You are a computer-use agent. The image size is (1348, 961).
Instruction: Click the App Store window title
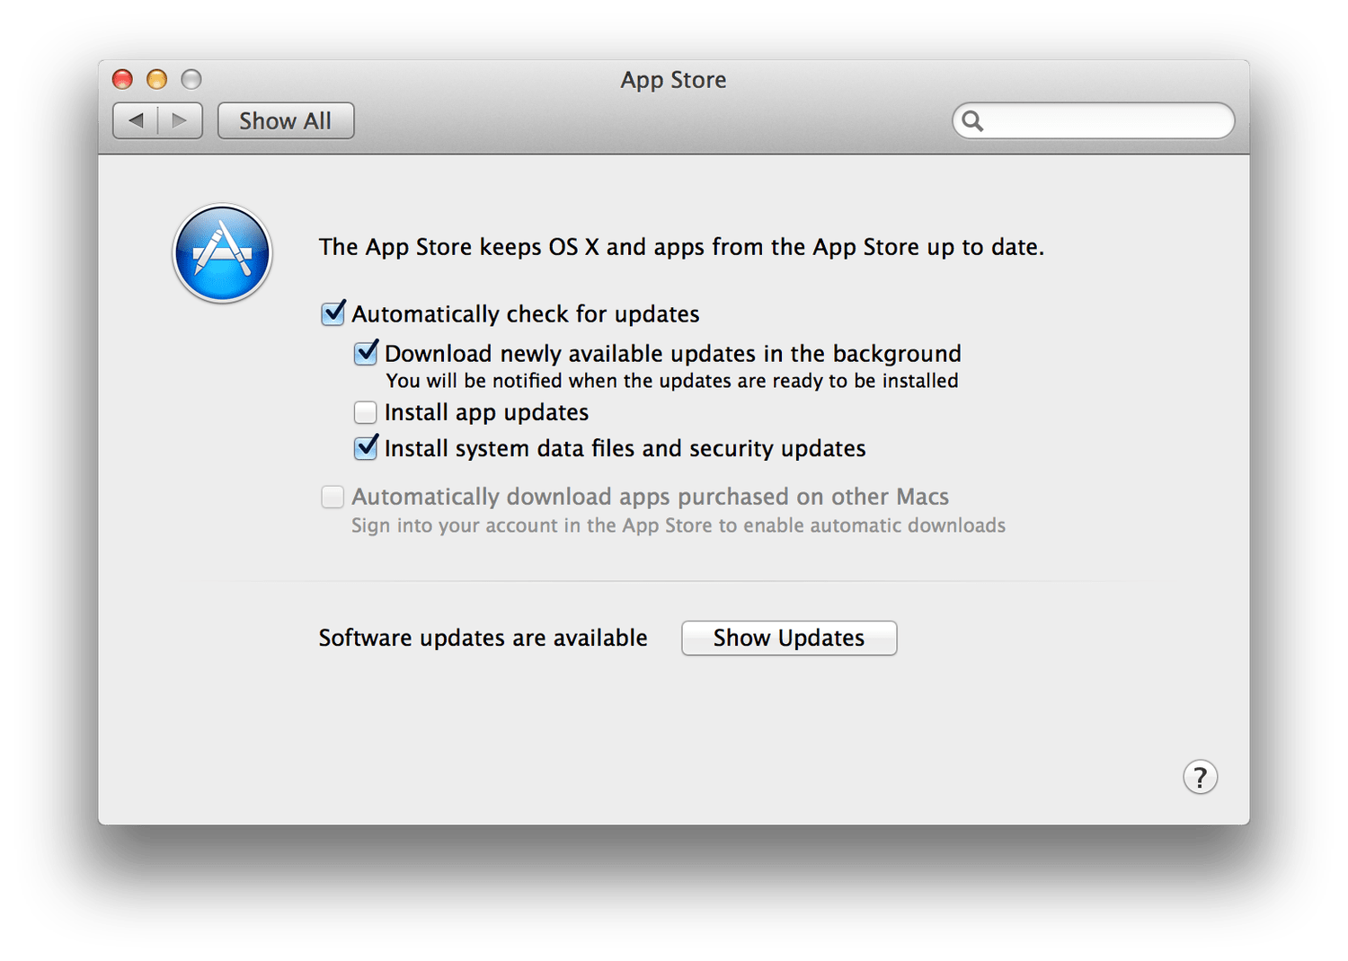click(673, 80)
